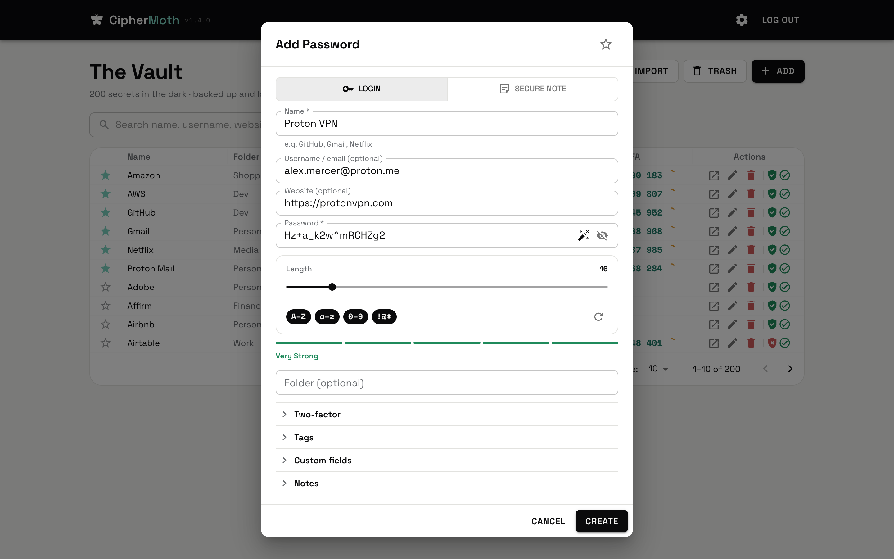Toggle digits 0-9 character chip
This screenshot has width=894, height=559.
point(356,317)
